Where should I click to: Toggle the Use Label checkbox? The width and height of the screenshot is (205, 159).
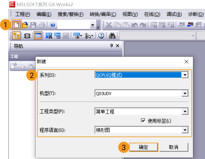click(x=143, y=120)
